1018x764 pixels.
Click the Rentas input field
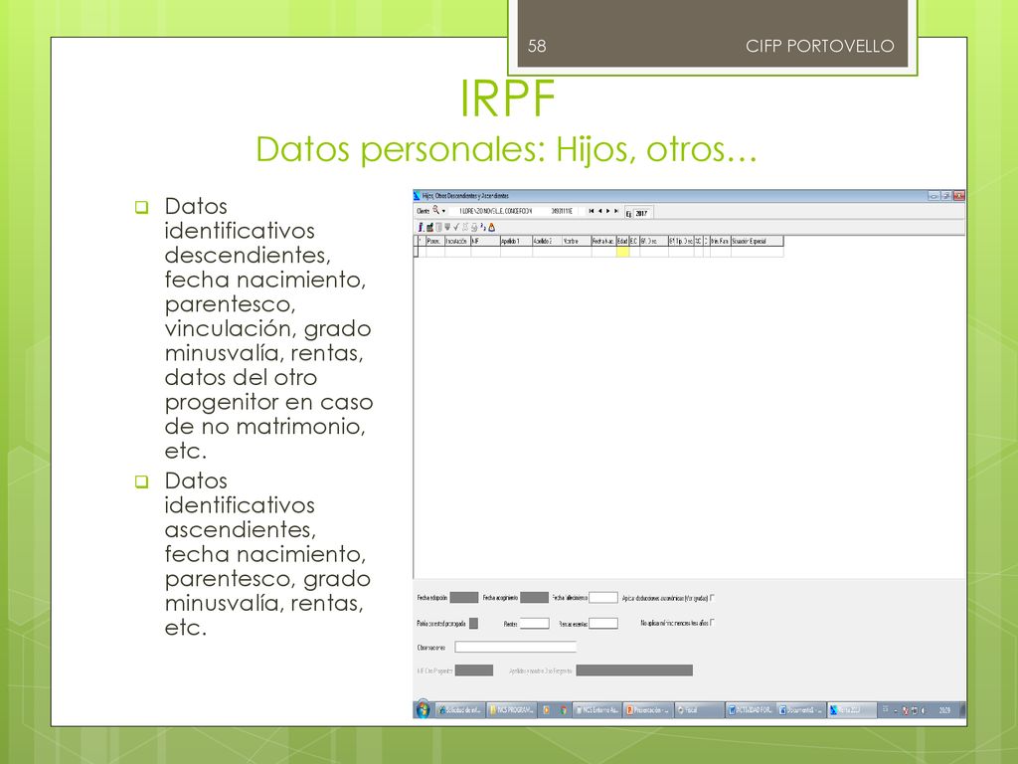(x=534, y=623)
